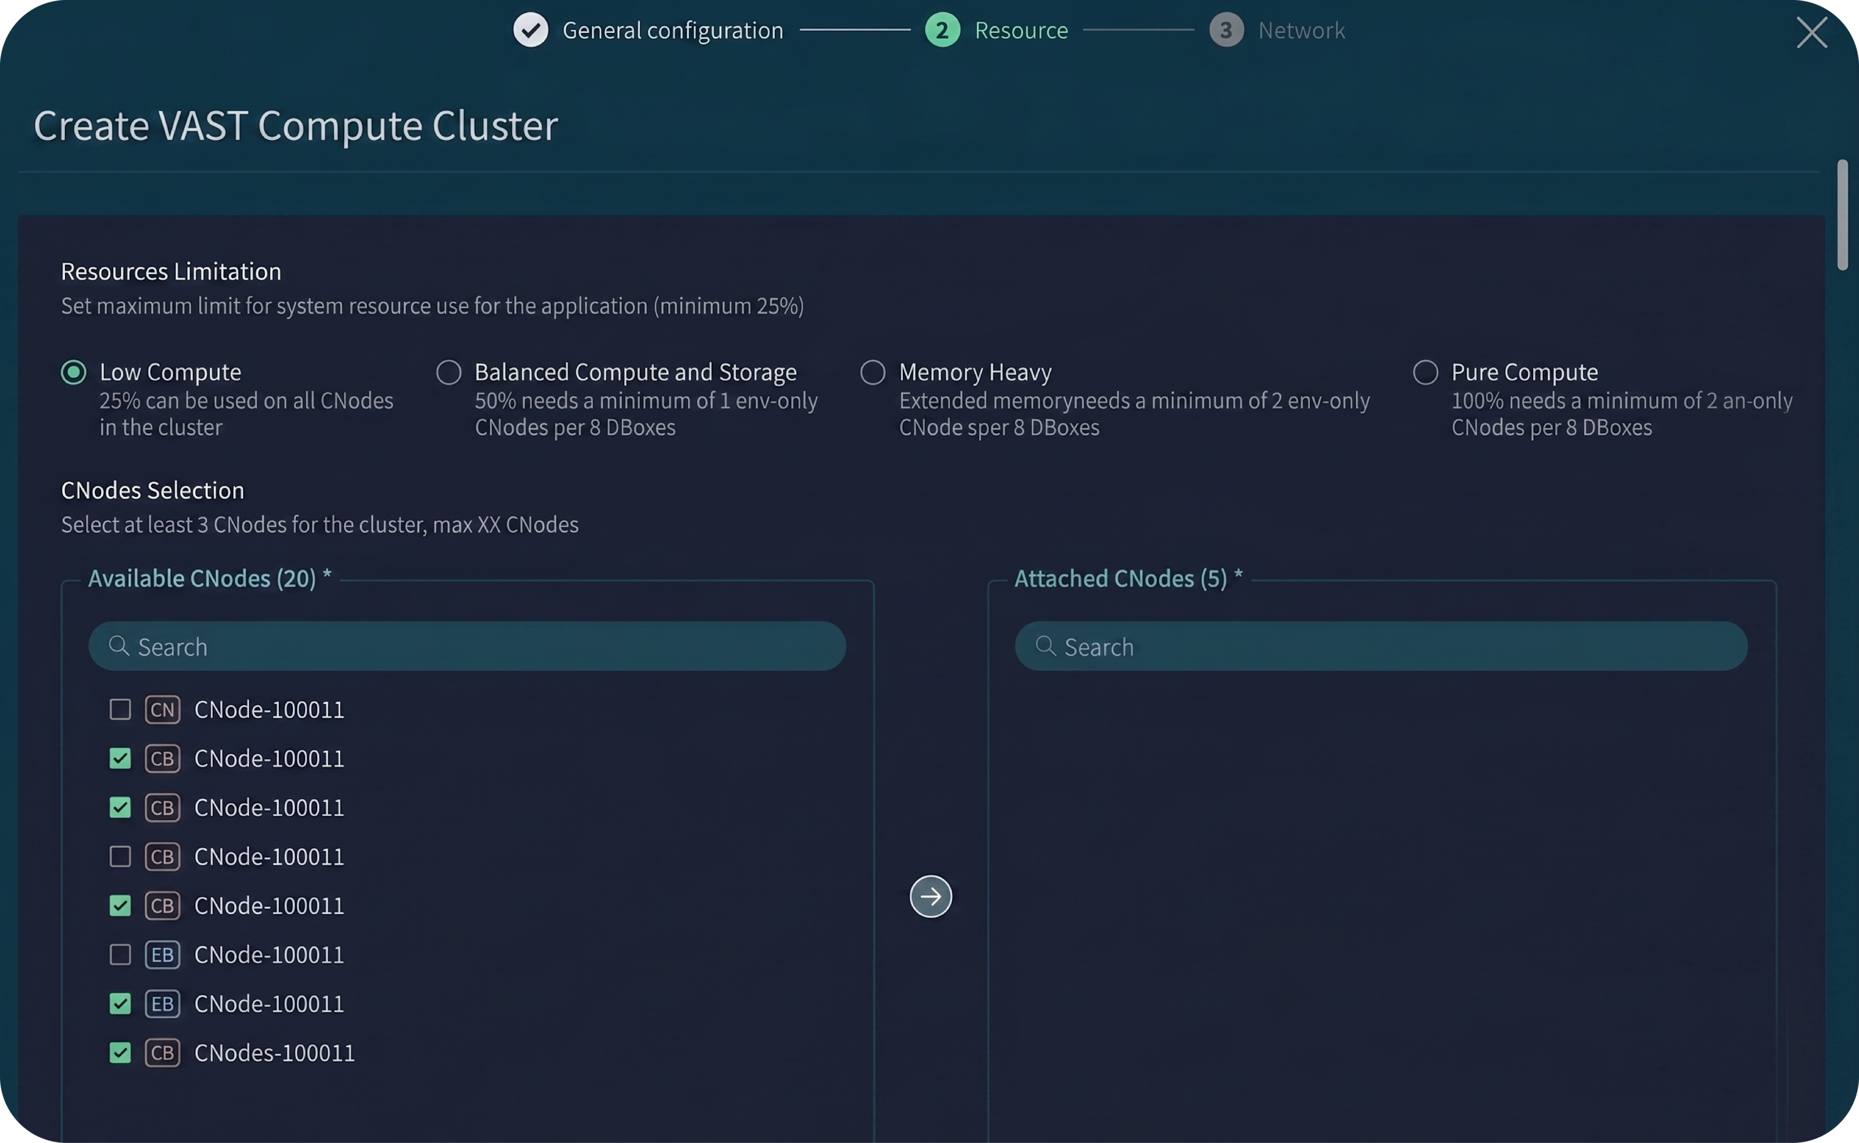This screenshot has height=1143, width=1859.
Task: Click the magnifier icon in Attached CNodes search
Action: point(1046,646)
